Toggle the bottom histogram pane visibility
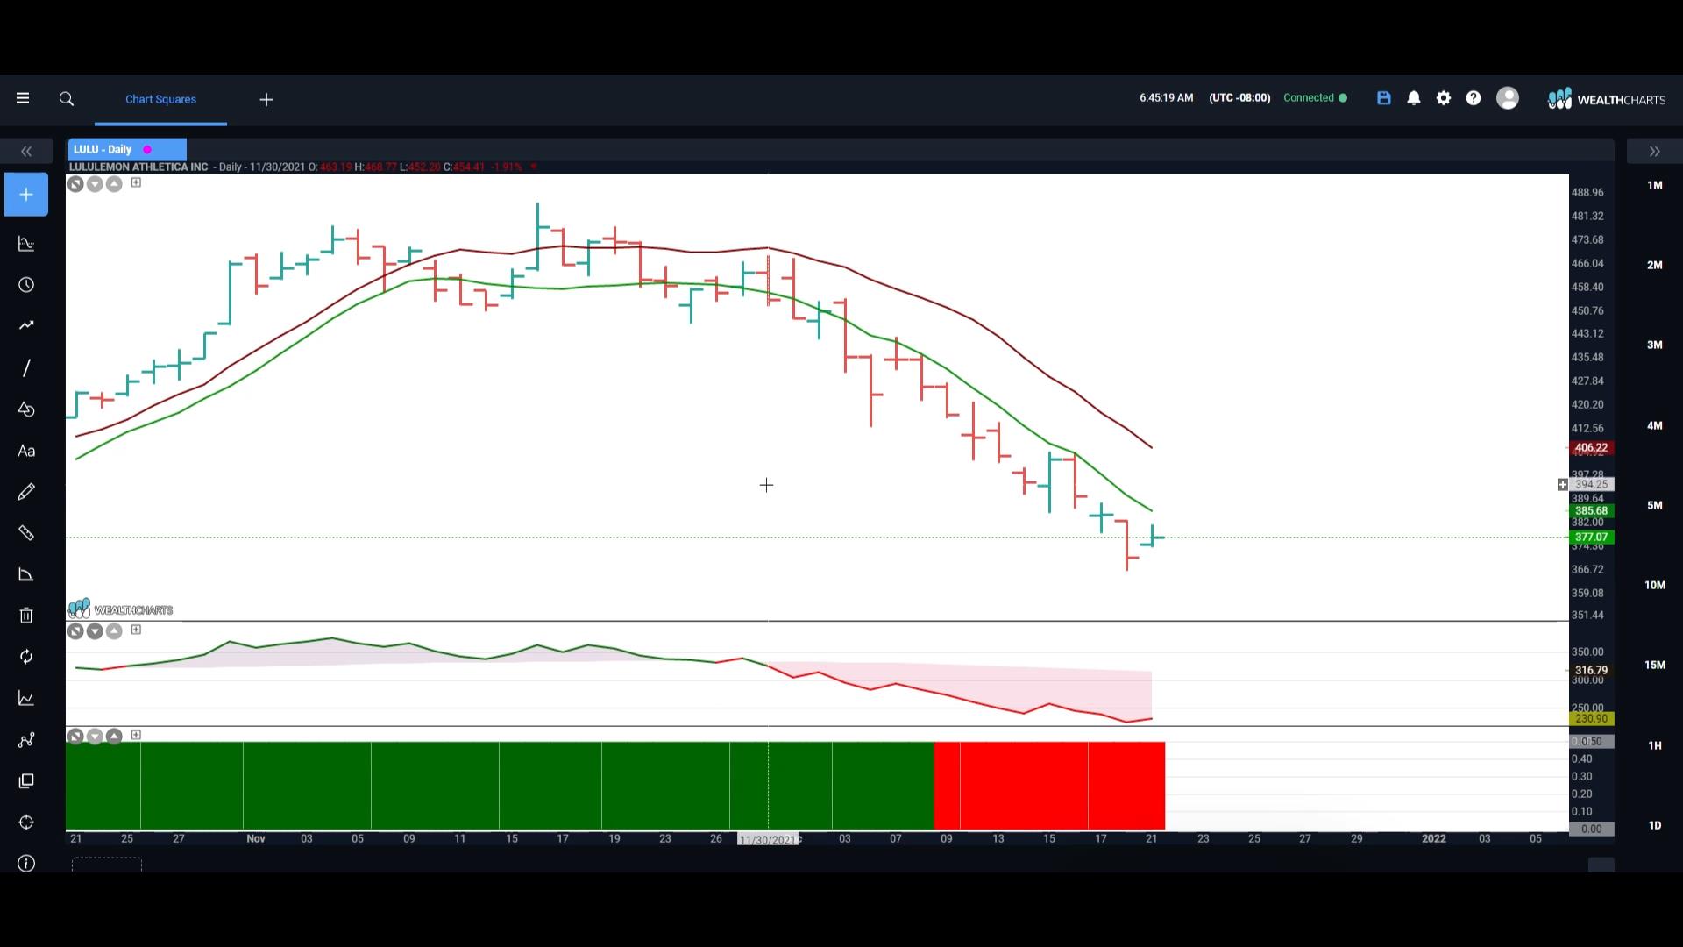Image resolution: width=1683 pixels, height=947 pixels. pos(75,737)
